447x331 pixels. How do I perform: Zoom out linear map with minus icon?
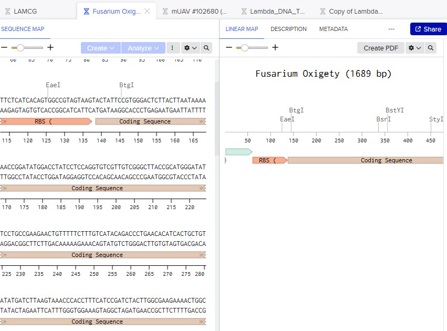coord(229,48)
